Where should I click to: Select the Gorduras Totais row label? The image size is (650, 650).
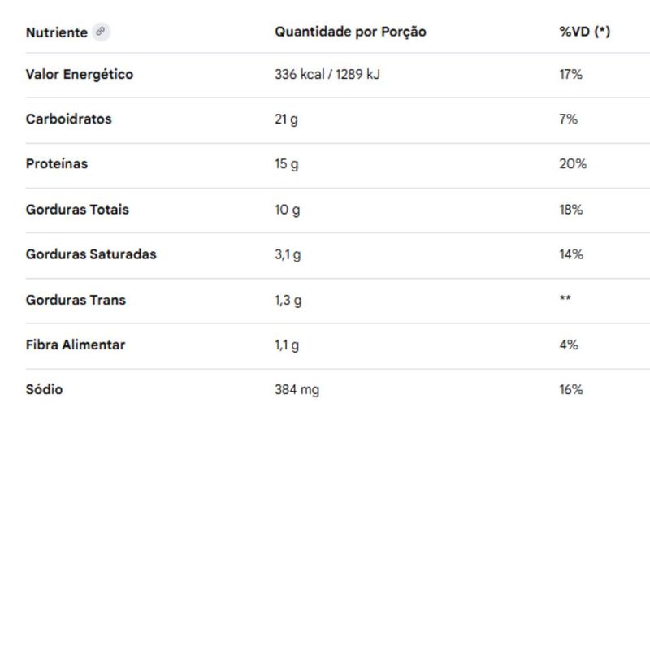pos(77,209)
